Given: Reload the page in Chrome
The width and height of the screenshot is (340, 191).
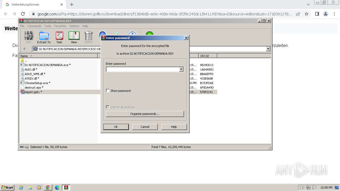Looking at the screenshot, I should [x=23, y=14].
